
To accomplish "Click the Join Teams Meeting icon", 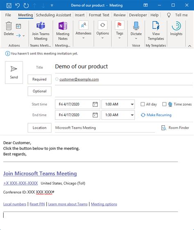I will click(x=41, y=26).
